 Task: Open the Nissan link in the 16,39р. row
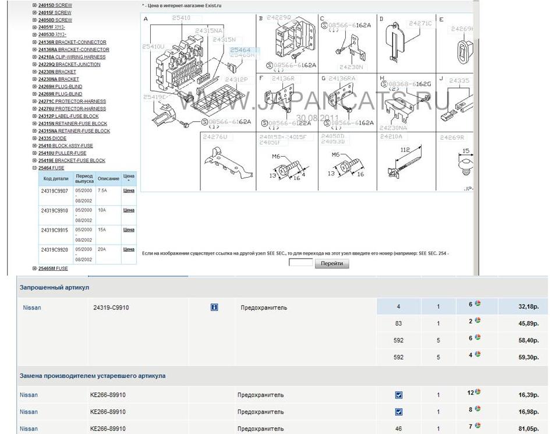tap(29, 395)
